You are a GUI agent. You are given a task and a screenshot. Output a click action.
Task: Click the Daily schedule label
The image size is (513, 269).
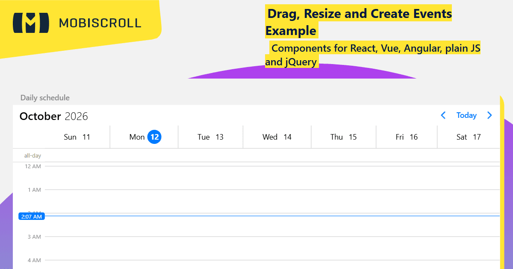(x=45, y=98)
